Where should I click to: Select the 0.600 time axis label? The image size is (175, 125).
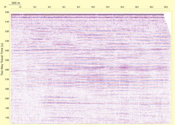(x=7, y=70)
